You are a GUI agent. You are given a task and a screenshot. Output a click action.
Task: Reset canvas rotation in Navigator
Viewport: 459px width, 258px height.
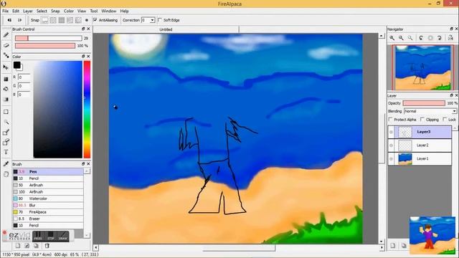(430, 38)
